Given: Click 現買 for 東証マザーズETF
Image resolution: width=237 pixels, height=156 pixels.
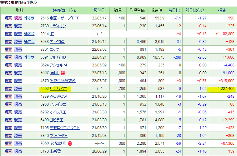Looking at the screenshot, I should pyautogui.click(x=8, y=18).
